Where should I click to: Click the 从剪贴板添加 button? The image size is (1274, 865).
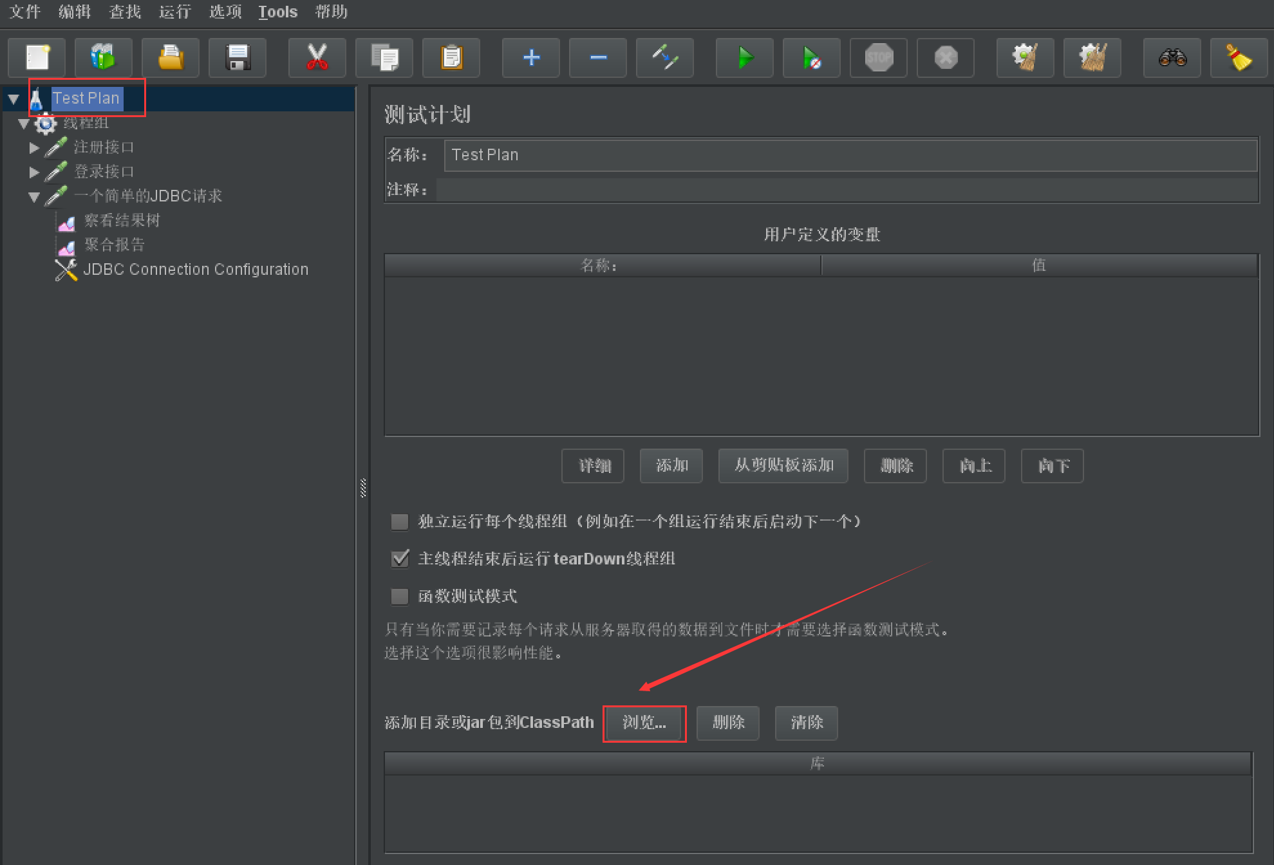783,465
